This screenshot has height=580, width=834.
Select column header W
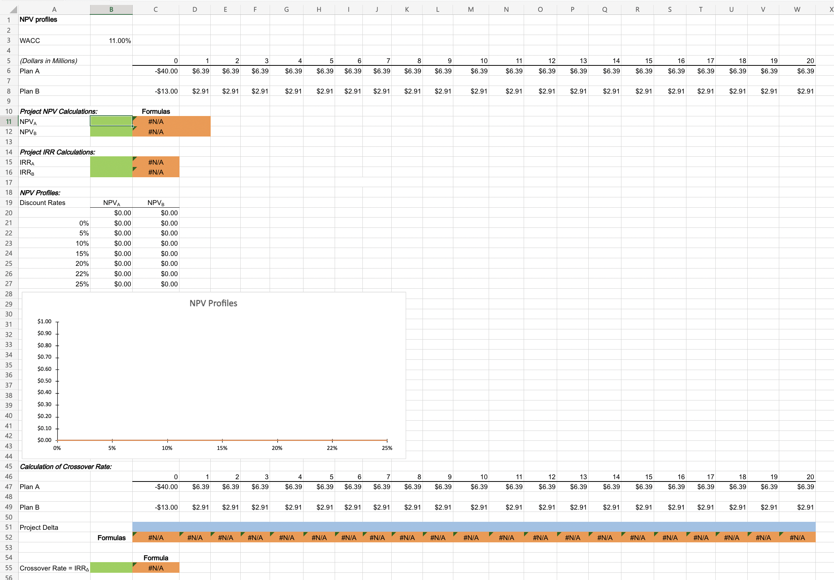point(797,9)
